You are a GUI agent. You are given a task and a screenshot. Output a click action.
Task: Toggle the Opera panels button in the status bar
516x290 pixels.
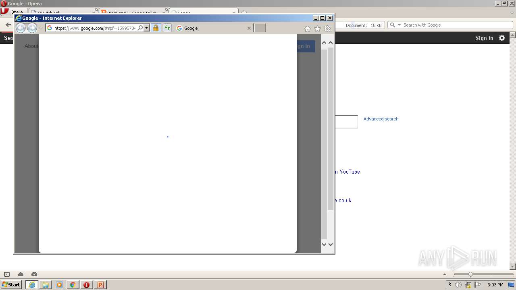click(7, 274)
